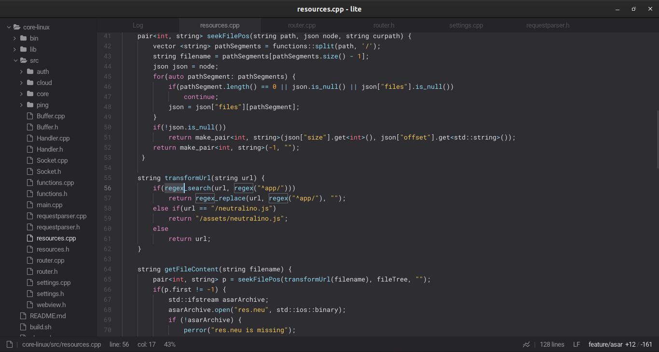Click the bin folder icon
The width and height of the screenshot is (659, 352).
pyautogui.click(x=23, y=38)
